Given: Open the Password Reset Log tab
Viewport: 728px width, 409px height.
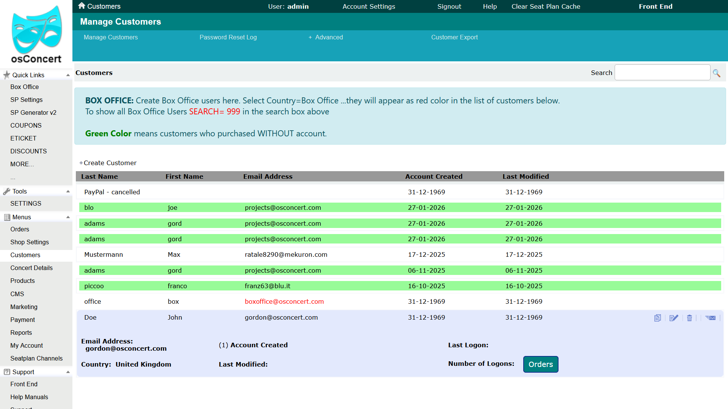Looking at the screenshot, I should click(x=228, y=37).
